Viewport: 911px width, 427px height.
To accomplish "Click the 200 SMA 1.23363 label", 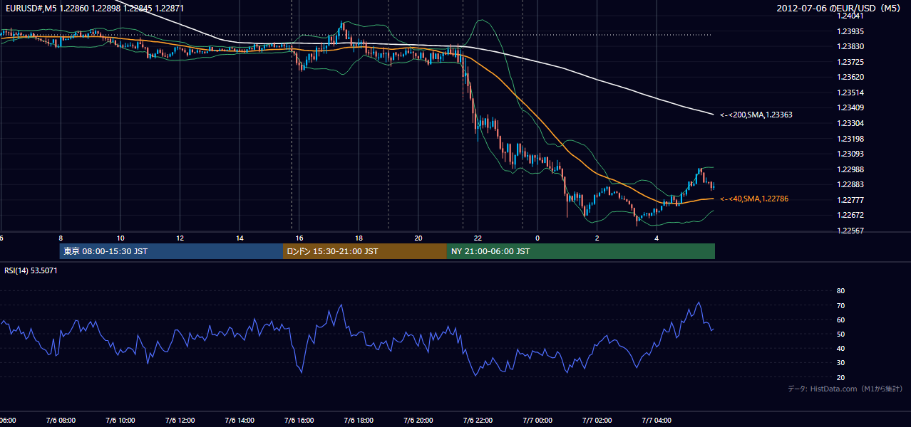I will point(756,115).
